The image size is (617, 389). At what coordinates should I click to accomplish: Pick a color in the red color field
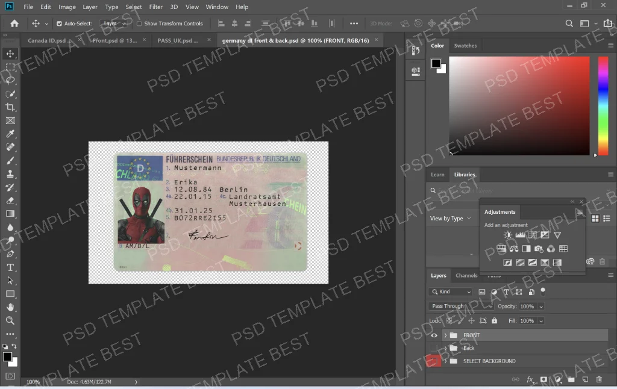pyautogui.click(x=519, y=106)
